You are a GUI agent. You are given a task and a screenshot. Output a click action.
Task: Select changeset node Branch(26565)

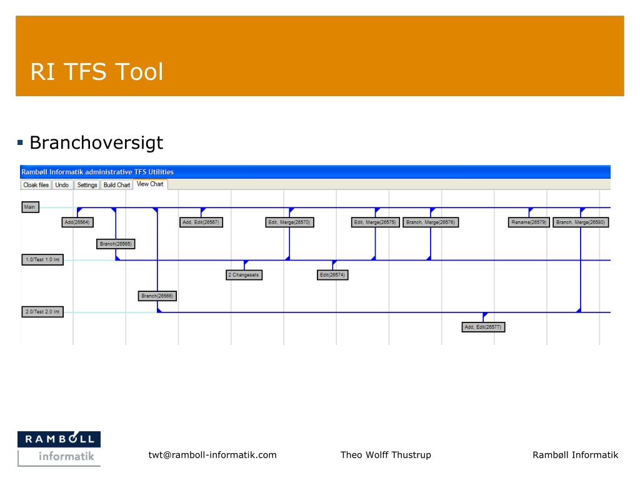click(x=116, y=244)
